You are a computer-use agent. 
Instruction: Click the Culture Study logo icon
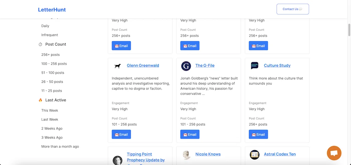[x=254, y=65]
